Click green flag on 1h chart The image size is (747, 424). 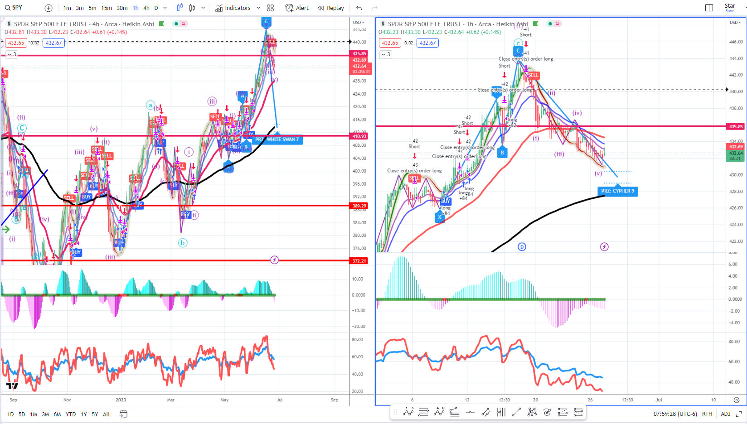[535, 24]
